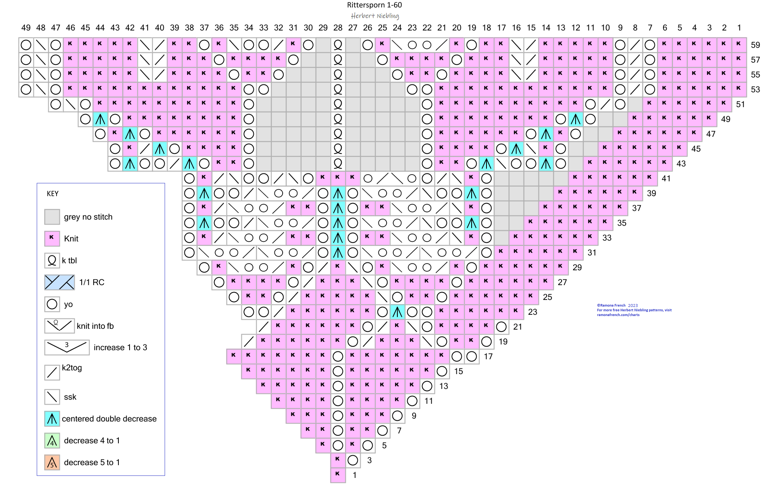Select the centered double decrease key symbol
This screenshot has width=765, height=501.
(x=52, y=419)
